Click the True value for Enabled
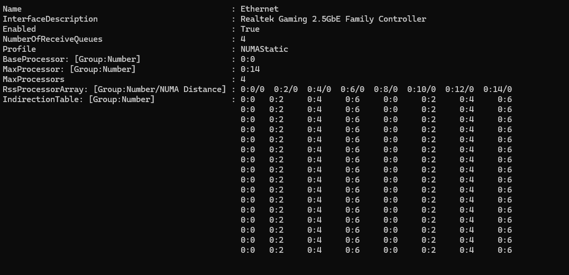Viewport: 569px width, 275px height. point(250,29)
